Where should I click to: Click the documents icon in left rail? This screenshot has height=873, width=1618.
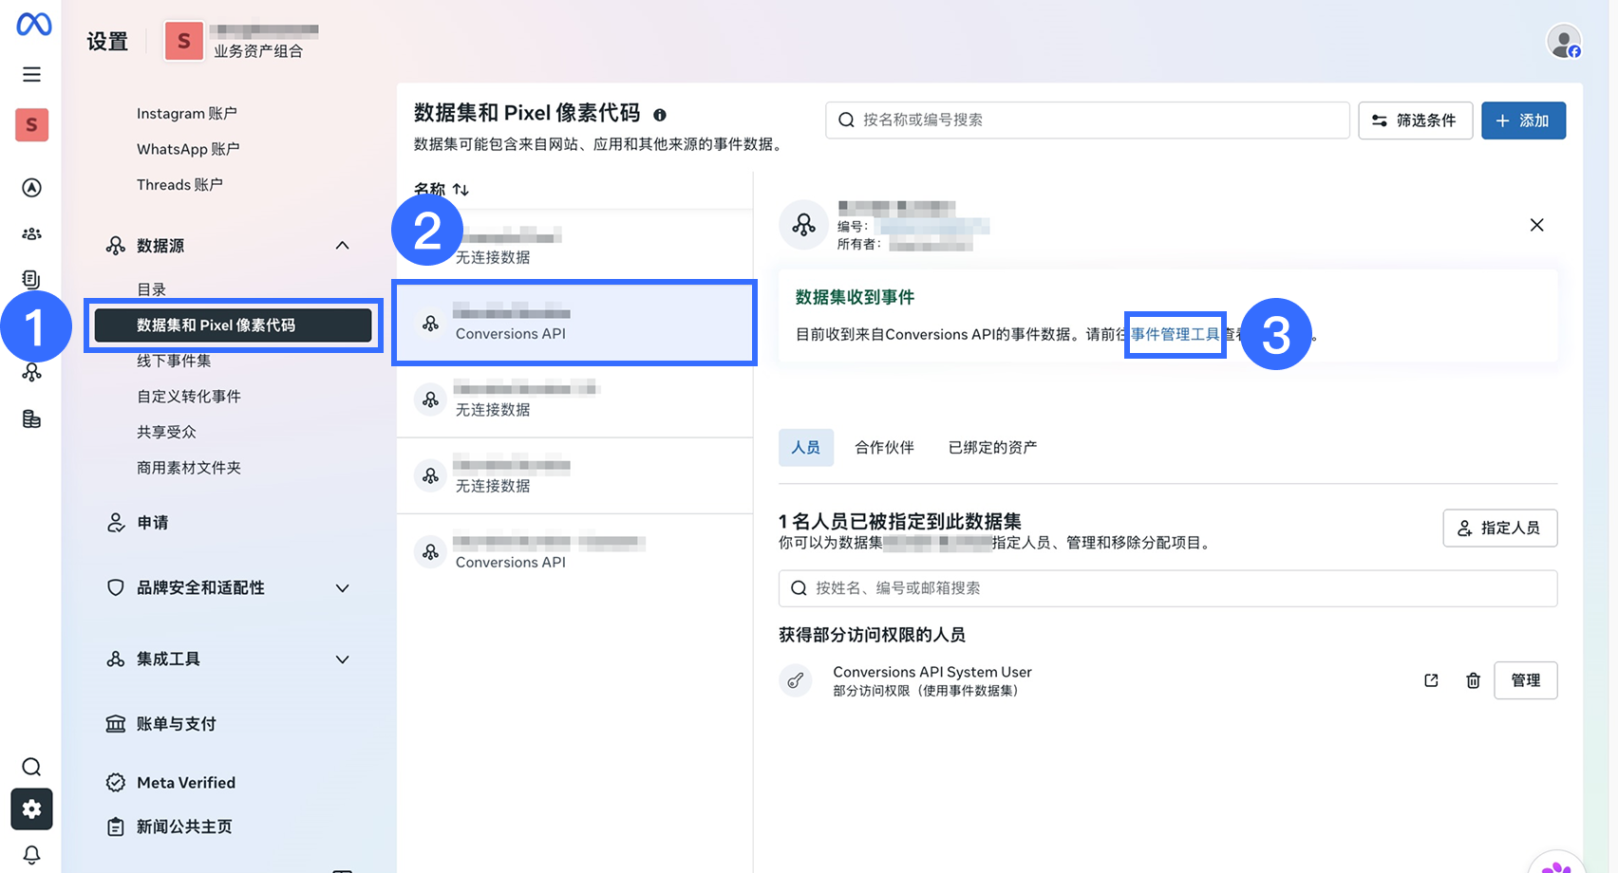coord(31,279)
